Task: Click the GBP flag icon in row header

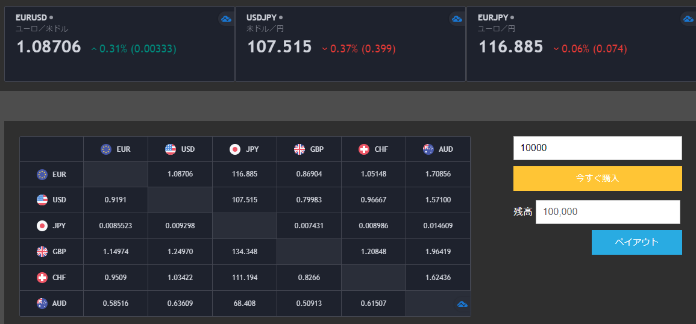Action: tap(42, 252)
